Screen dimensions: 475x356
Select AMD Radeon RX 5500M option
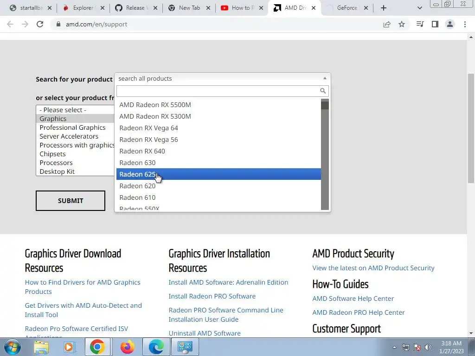218,105
